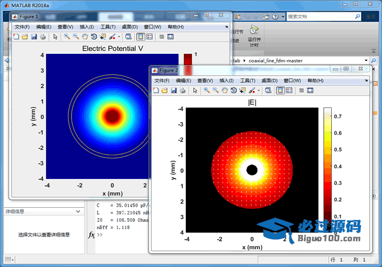Click Link Plot icon in Figure 2

point(268,91)
